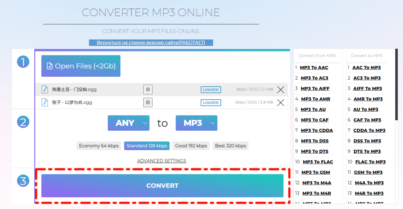Start conversion with the CONVERT button
The image size is (403, 209).
pos(162,186)
